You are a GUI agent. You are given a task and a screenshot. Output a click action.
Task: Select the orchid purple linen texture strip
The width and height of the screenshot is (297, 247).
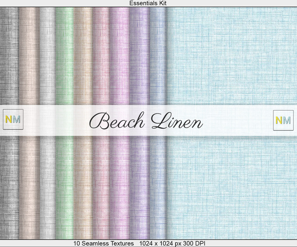point(120,57)
